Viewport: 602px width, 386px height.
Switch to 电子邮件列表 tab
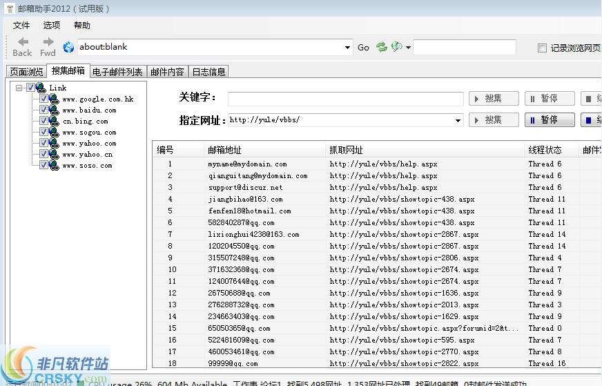tap(117, 72)
